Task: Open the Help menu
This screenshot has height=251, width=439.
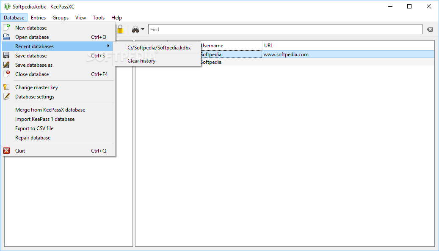Action: pyautogui.click(x=116, y=18)
